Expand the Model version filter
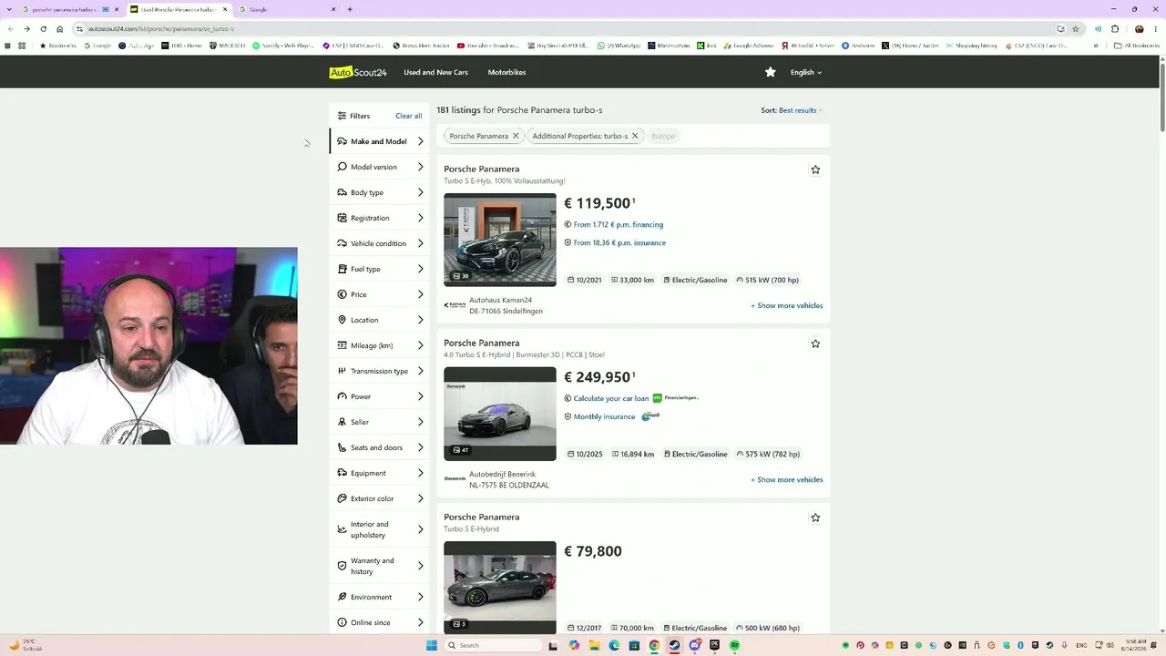Screen dimensions: 1166x656 (380, 167)
